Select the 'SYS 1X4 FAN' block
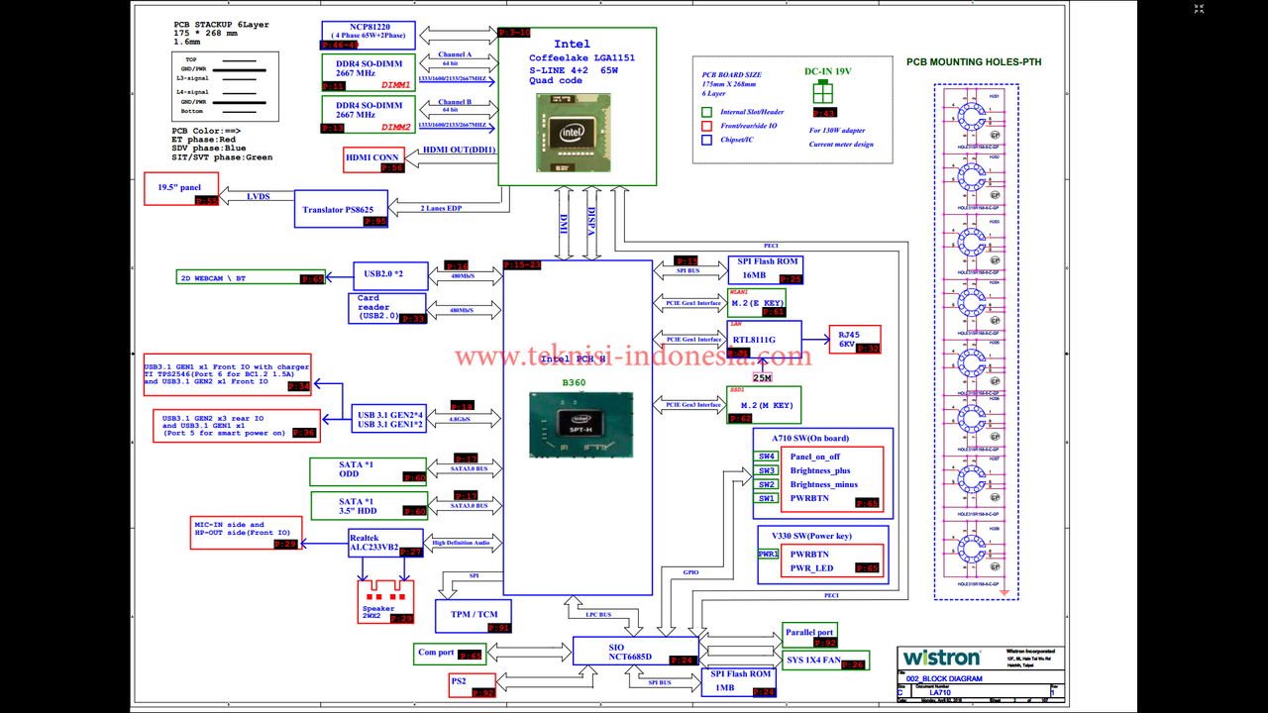1268x713 pixels. tap(825, 661)
